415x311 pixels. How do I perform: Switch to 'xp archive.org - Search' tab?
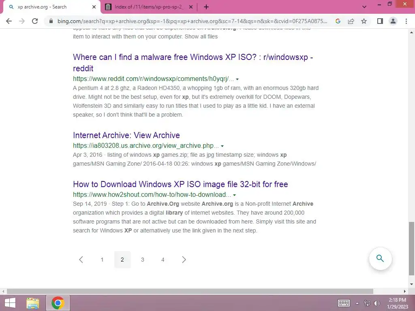52,7
